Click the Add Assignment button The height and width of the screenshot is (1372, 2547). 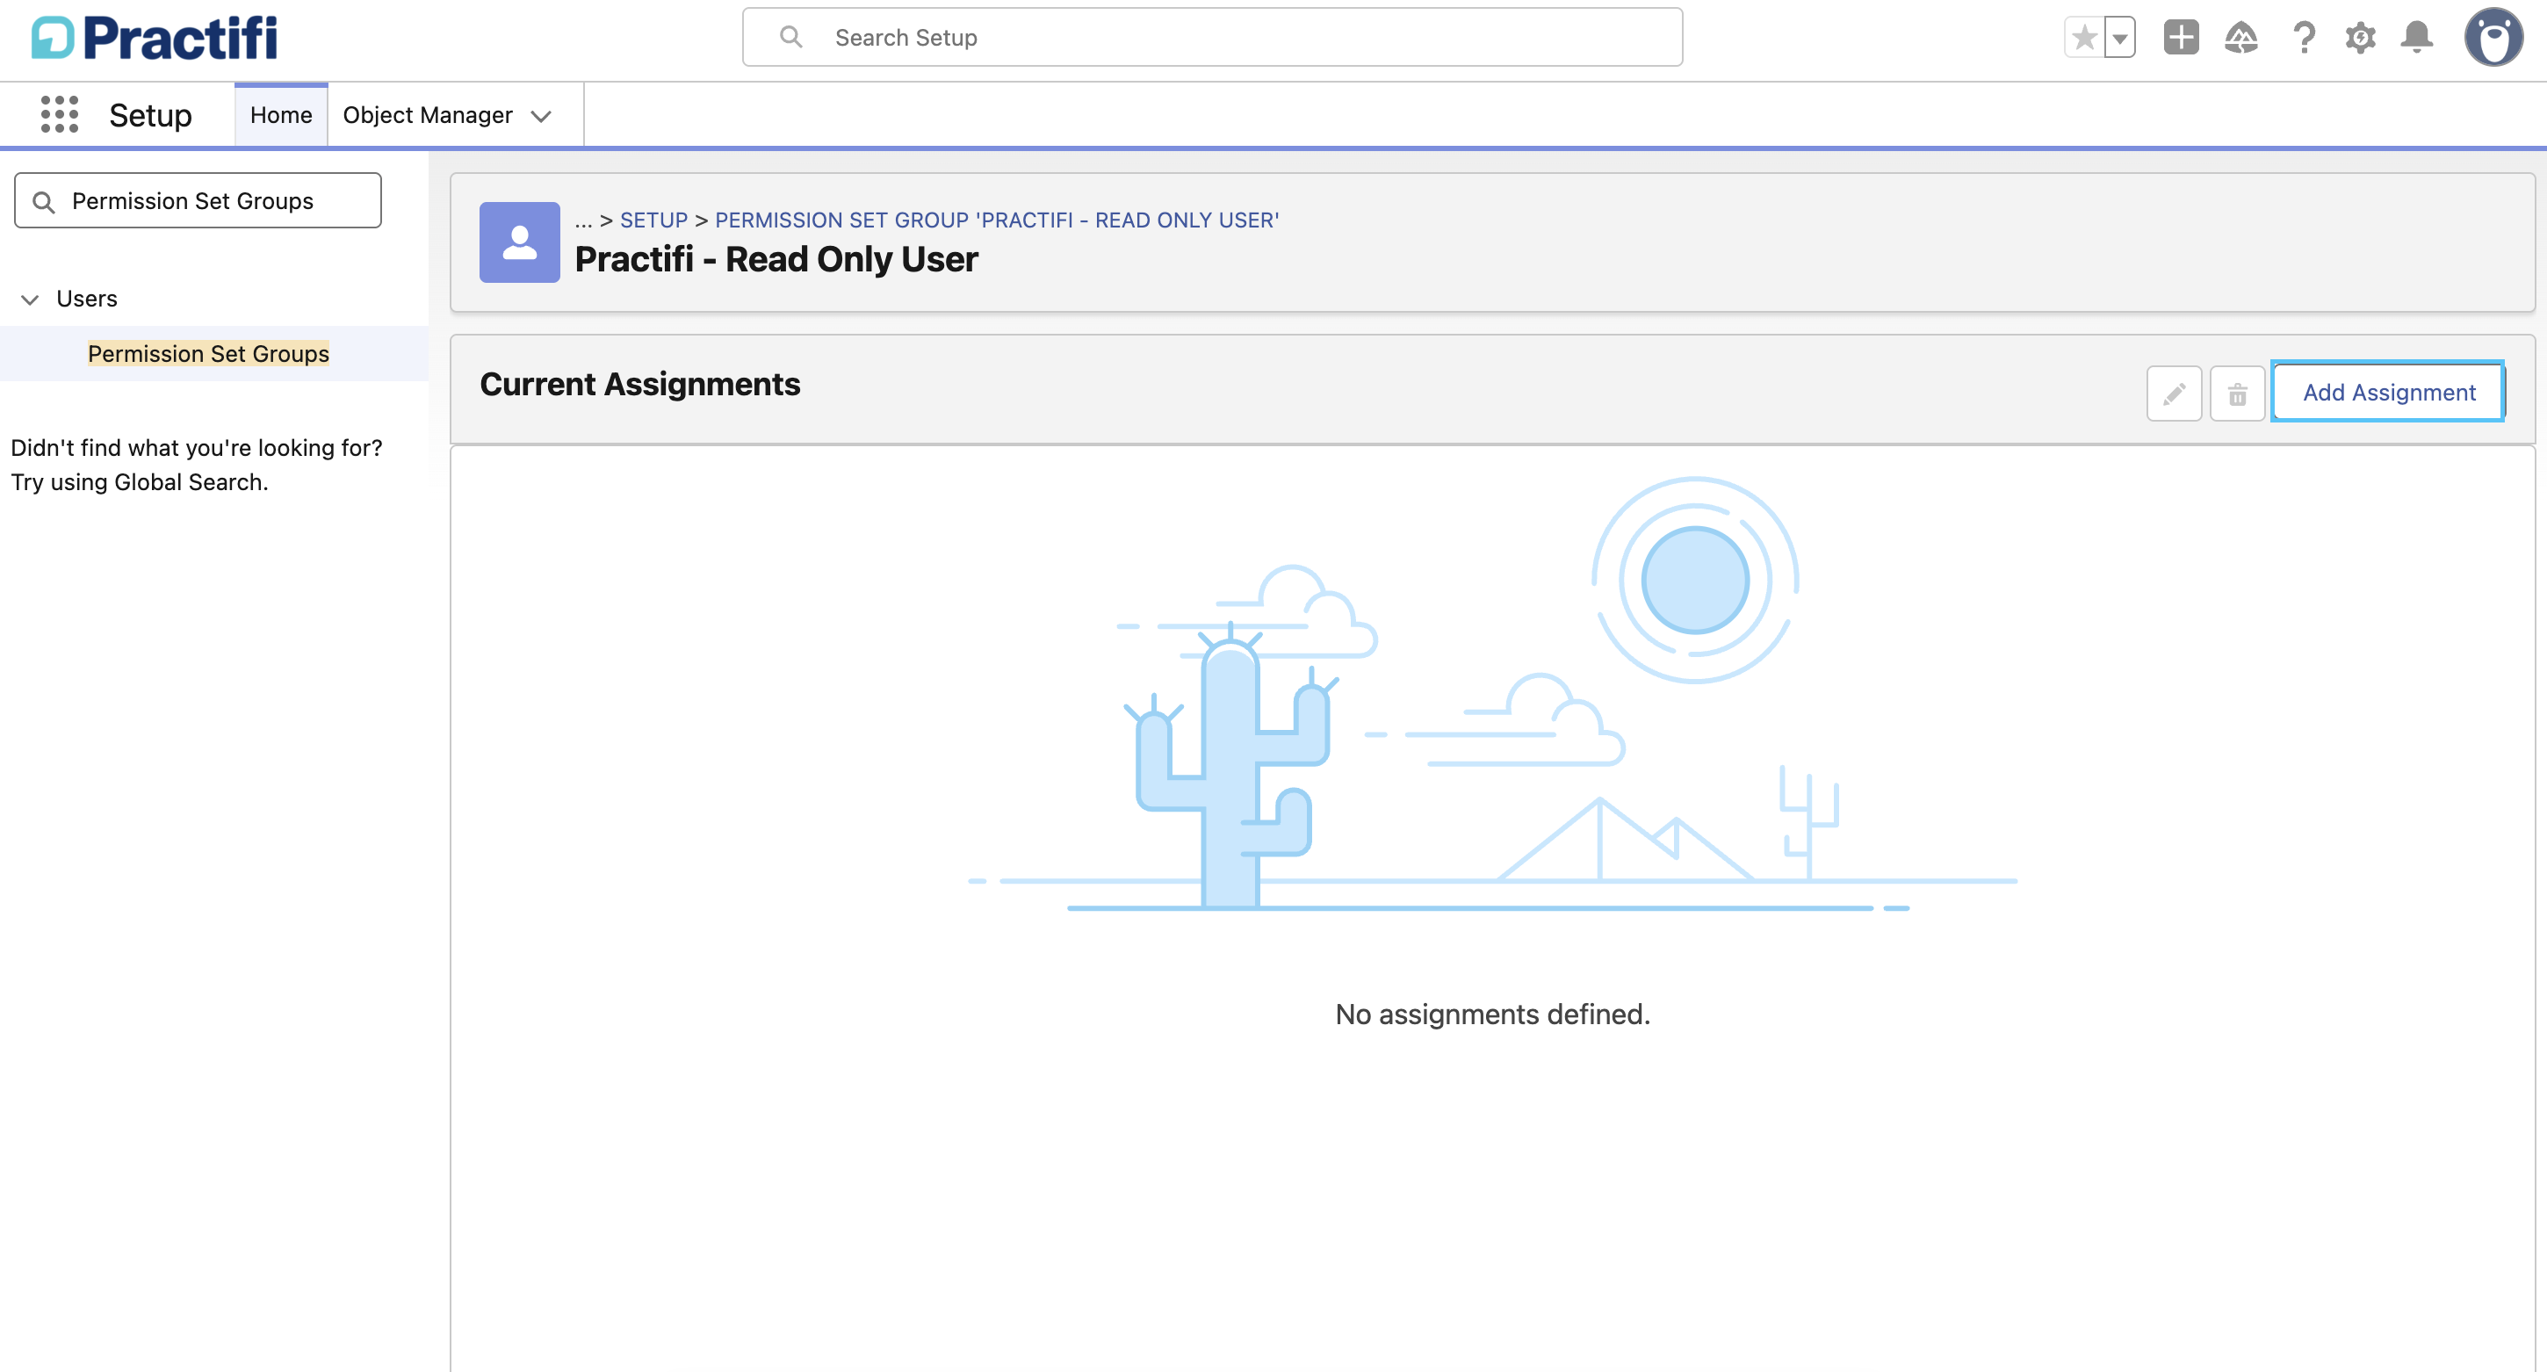pos(2389,393)
